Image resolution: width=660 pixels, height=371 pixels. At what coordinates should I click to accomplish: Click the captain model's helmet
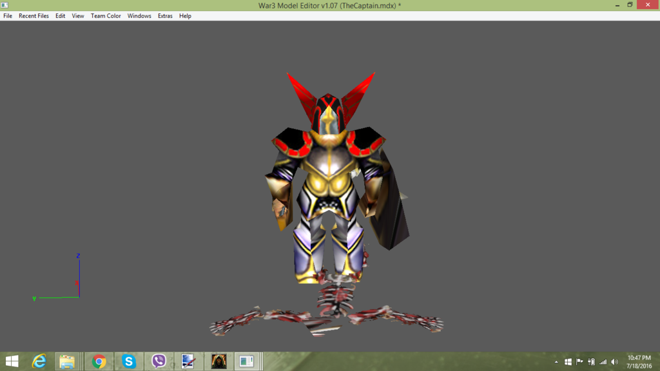click(x=329, y=115)
